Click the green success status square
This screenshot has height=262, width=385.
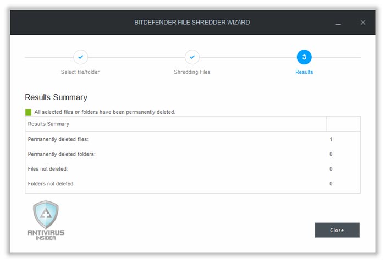pyautogui.click(x=28, y=112)
